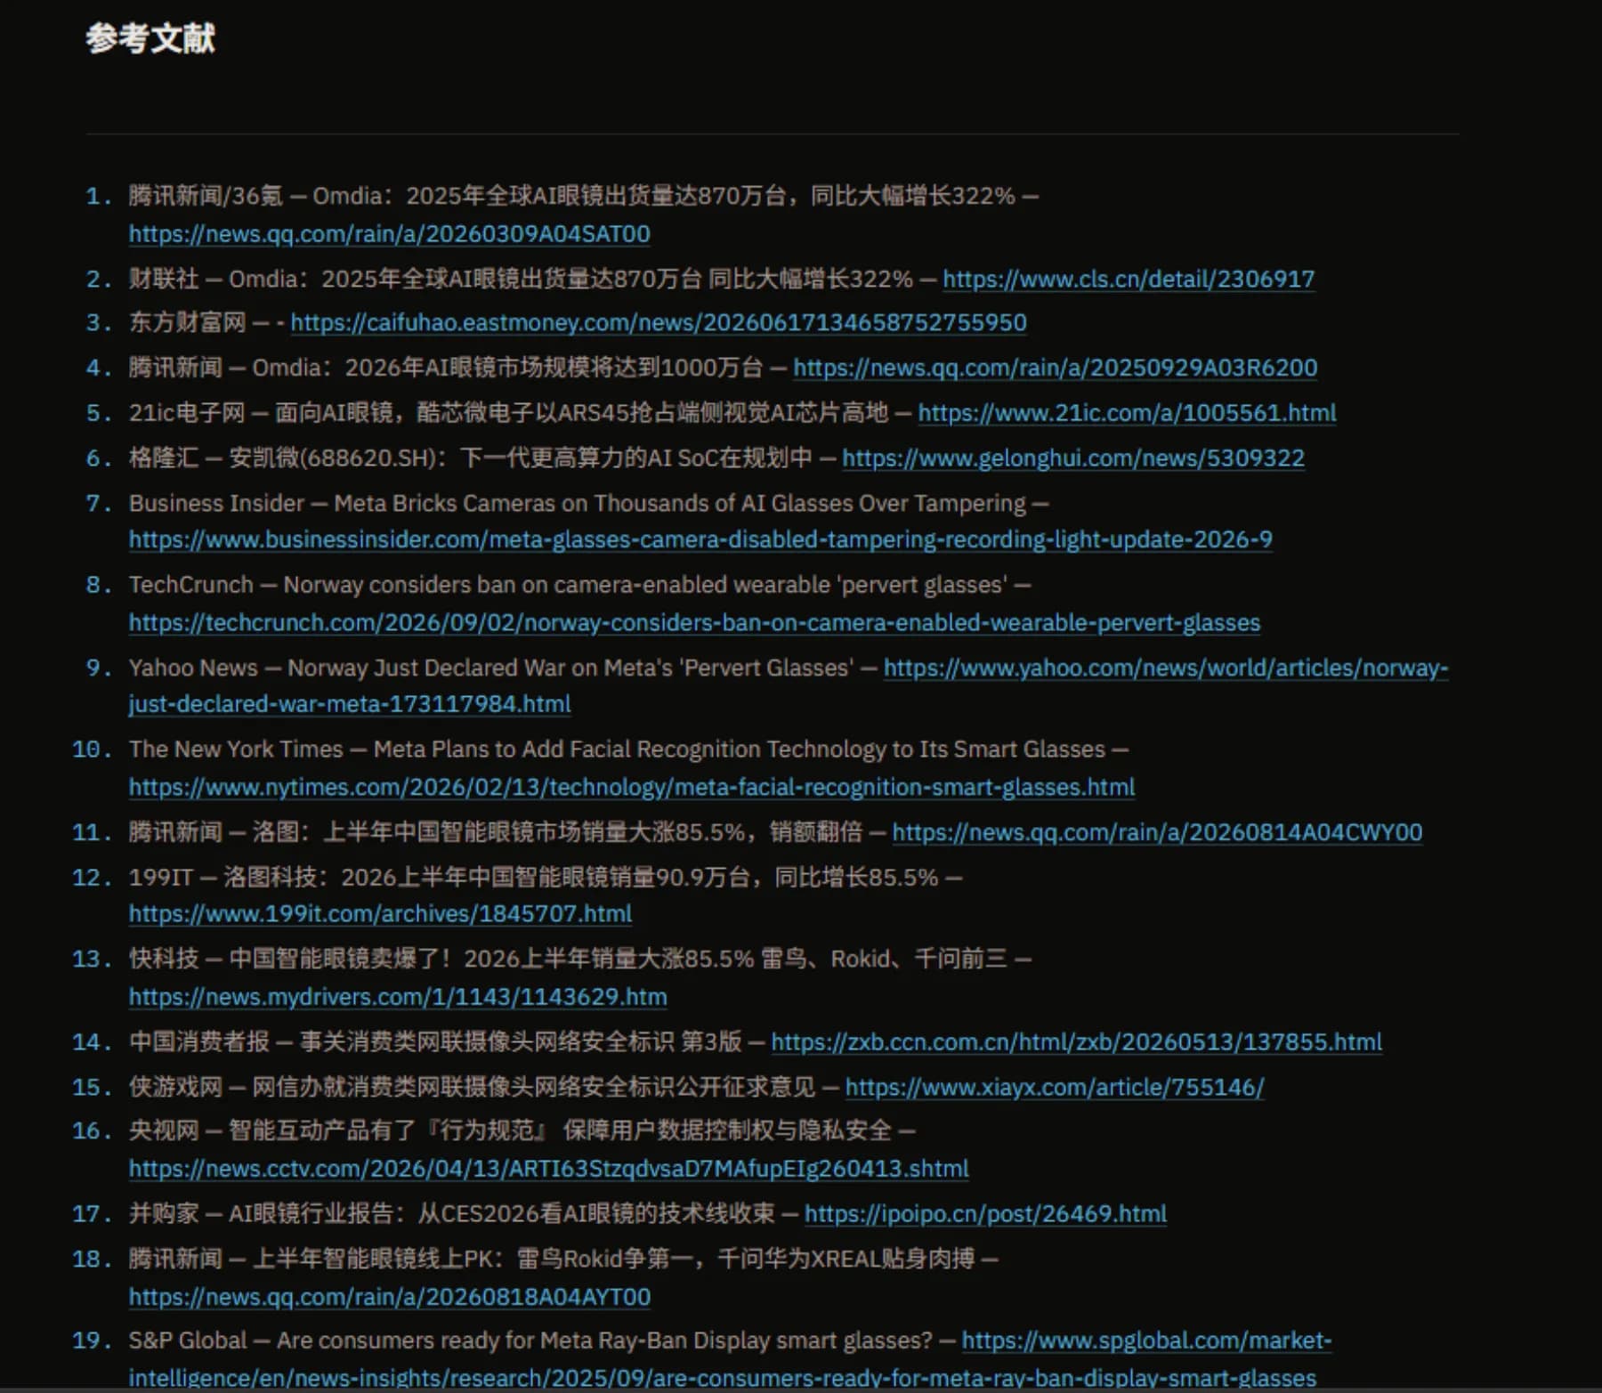Viewport: 1602px width, 1393px height.
Task: Select the TechCrunch Norway considers ban title
Action: [645, 586]
